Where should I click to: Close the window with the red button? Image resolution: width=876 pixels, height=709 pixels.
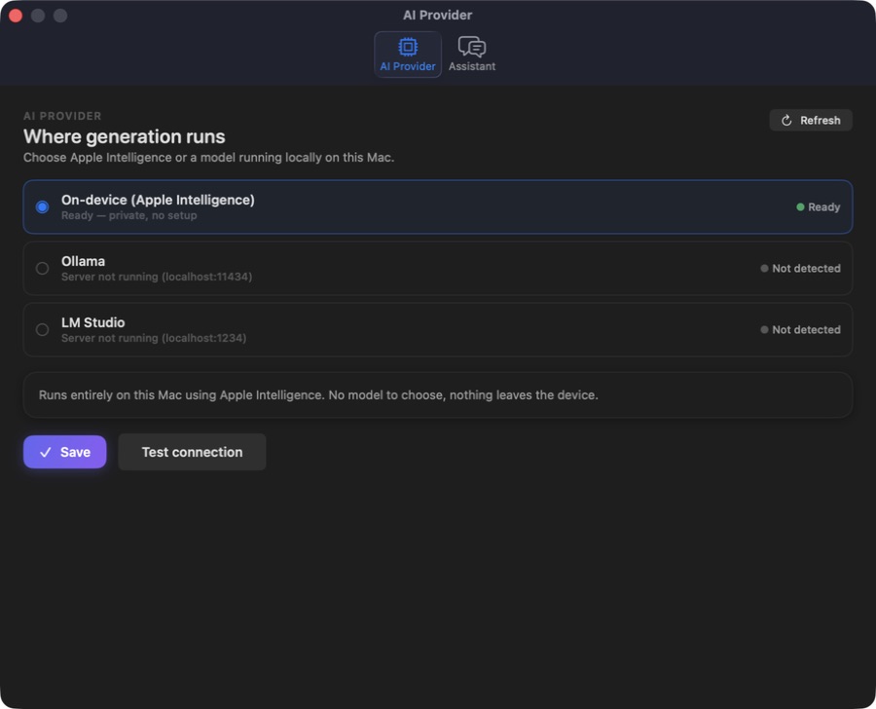click(16, 16)
